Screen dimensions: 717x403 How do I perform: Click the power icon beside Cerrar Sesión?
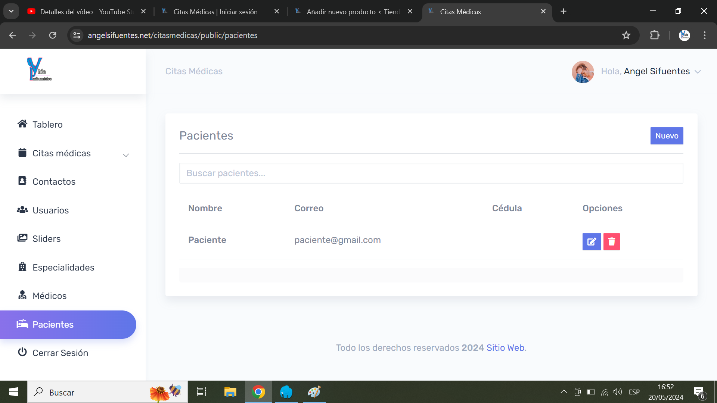pyautogui.click(x=22, y=352)
